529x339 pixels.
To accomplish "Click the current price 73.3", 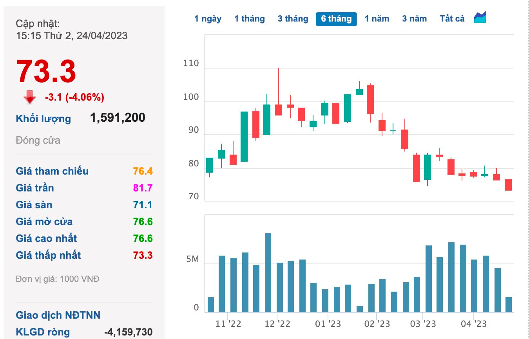I will pyautogui.click(x=46, y=71).
